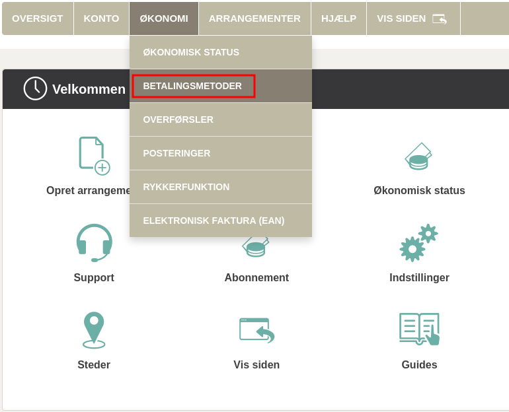Open the Abonnement label link
Viewport: 509px width, 412px height.
tap(256, 277)
